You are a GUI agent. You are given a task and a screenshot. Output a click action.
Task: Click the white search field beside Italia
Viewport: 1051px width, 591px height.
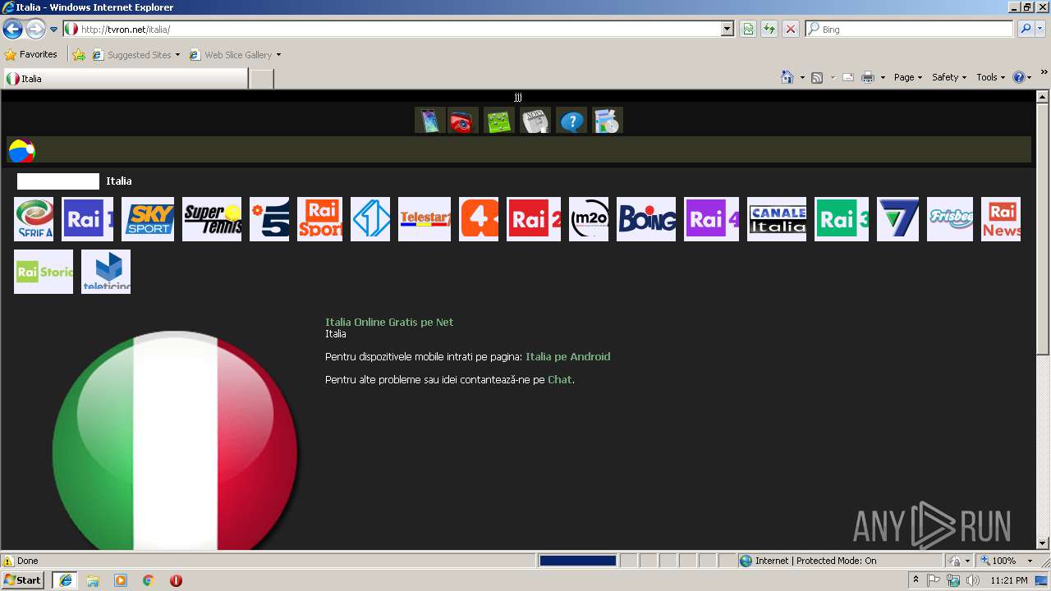pos(58,181)
